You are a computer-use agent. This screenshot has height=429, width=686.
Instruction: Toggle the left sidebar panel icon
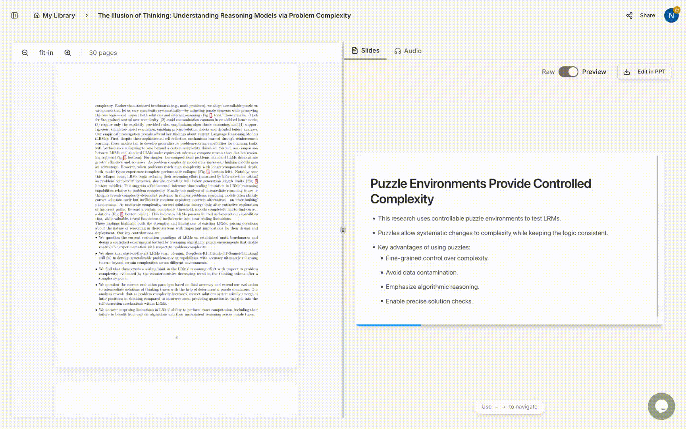pos(15,15)
